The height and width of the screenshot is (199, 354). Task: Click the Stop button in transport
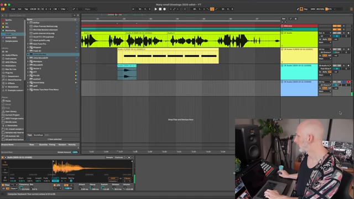point(160,9)
